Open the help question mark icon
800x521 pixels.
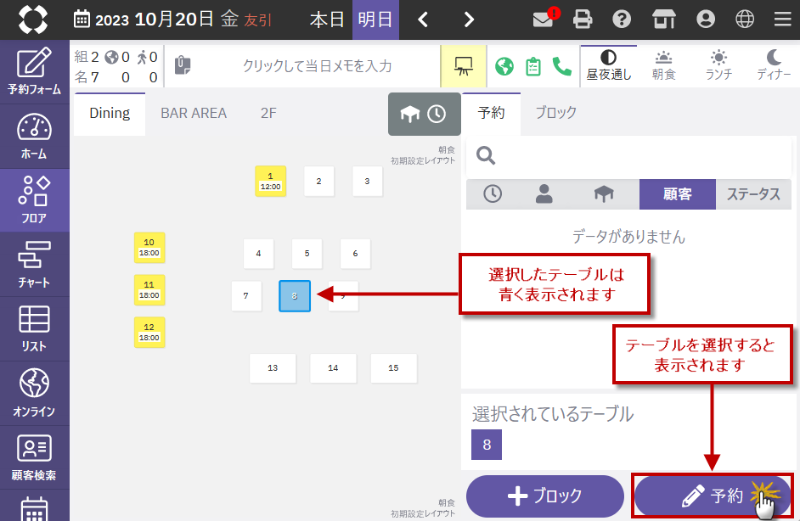click(622, 19)
